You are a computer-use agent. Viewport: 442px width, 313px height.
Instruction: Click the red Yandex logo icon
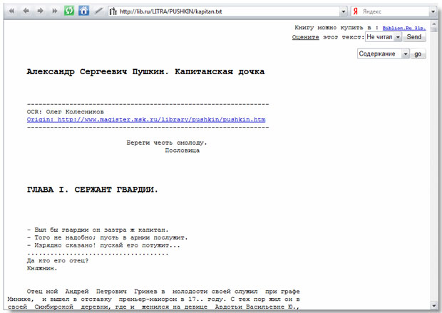point(356,11)
